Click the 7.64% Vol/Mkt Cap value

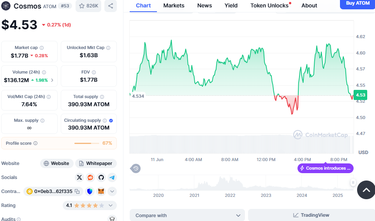[29, 104]
